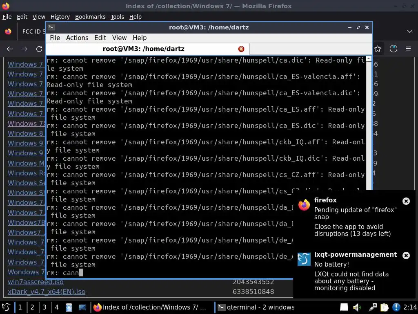
Task: Expand Firefox list all tabs chevron
Action: 410,31
